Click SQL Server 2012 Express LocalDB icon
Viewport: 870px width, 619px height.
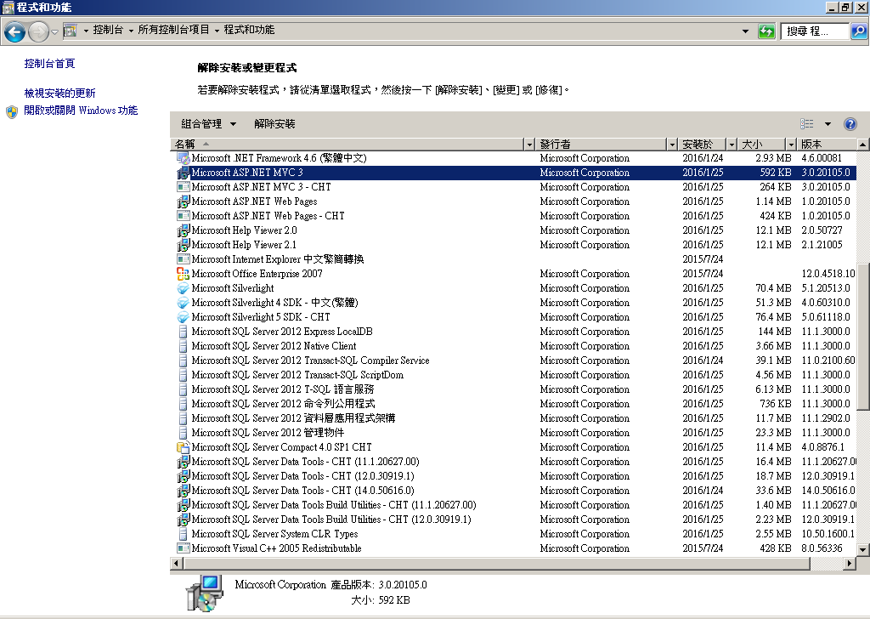(183, 332)
